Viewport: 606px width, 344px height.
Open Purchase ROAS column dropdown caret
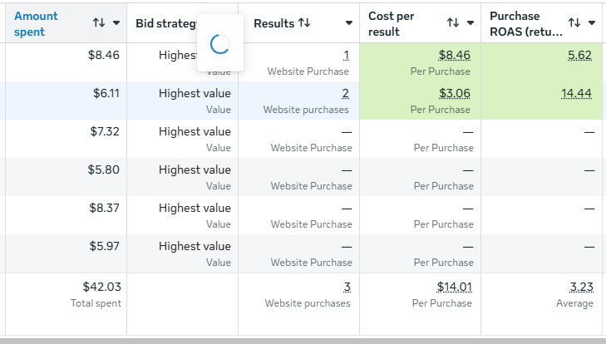click(592, 23)
